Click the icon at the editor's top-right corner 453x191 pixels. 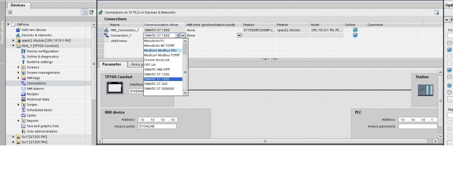click(436, 12)
